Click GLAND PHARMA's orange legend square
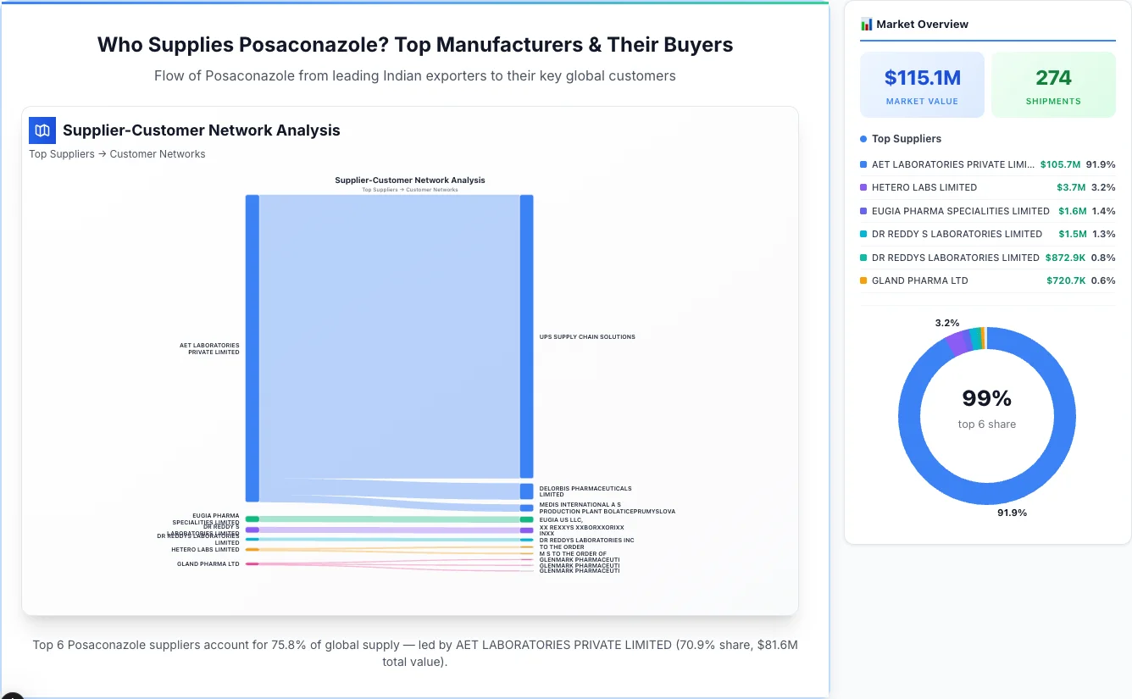Screen dimensions: 1132x699 (x=865, y=280)
